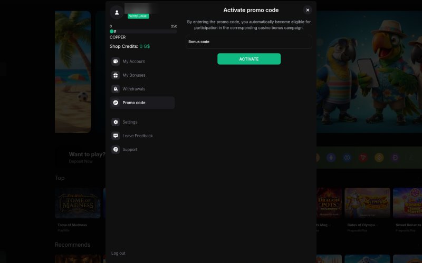
Task: Click Deposit Now link in background
Action: 81,161
